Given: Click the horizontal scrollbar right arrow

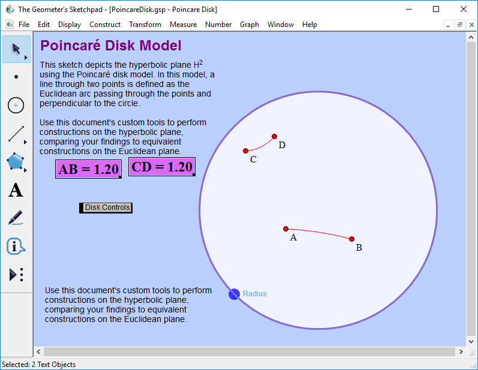Looking at the screenshot, I should [x=459, y=351].
